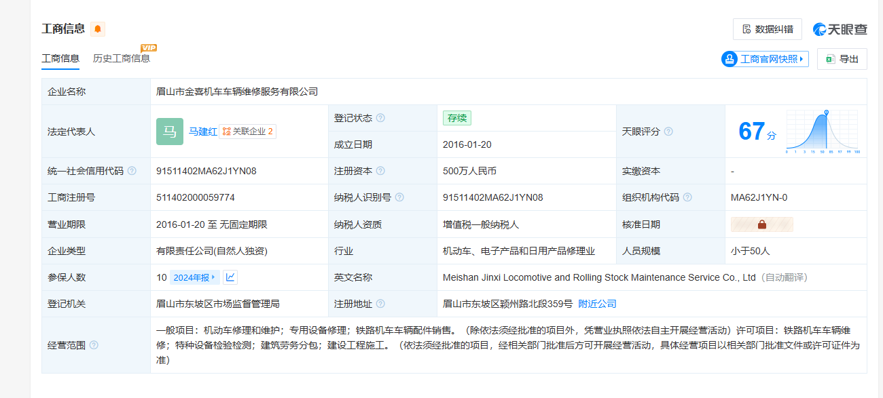Click help icon next to 经营范围
883x398 pixels.
coord(94,345)
